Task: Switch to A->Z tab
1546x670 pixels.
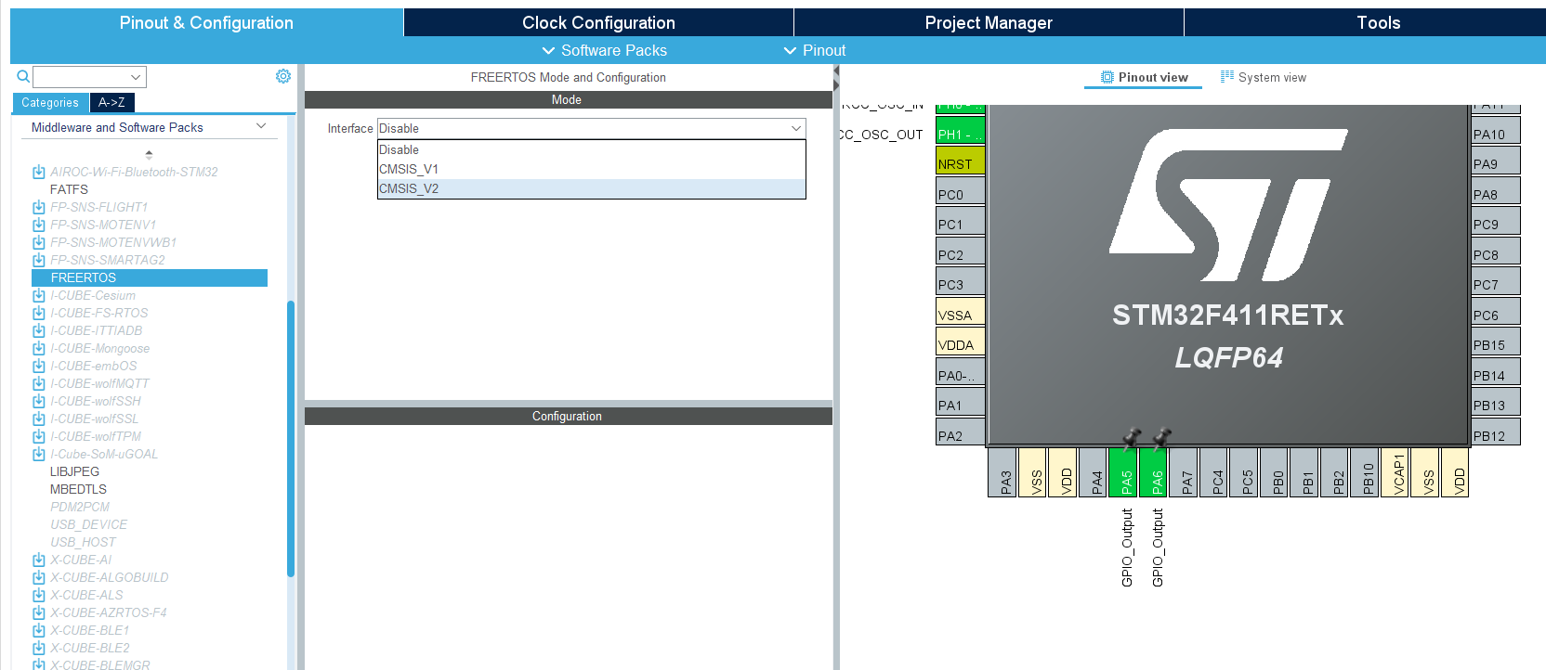Action: (111, 102)
